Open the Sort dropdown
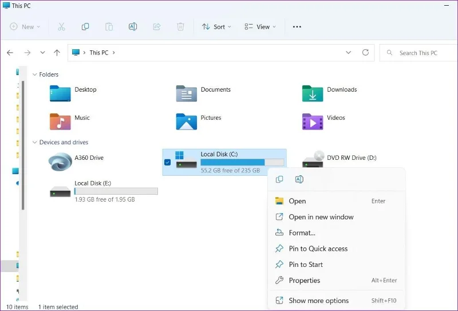 (x=216, y=27)
